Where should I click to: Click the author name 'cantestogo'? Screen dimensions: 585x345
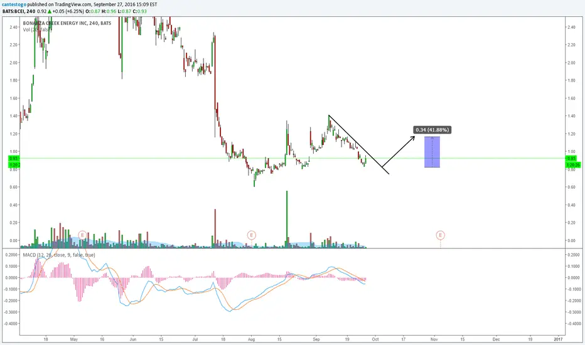tap(14, 4)
